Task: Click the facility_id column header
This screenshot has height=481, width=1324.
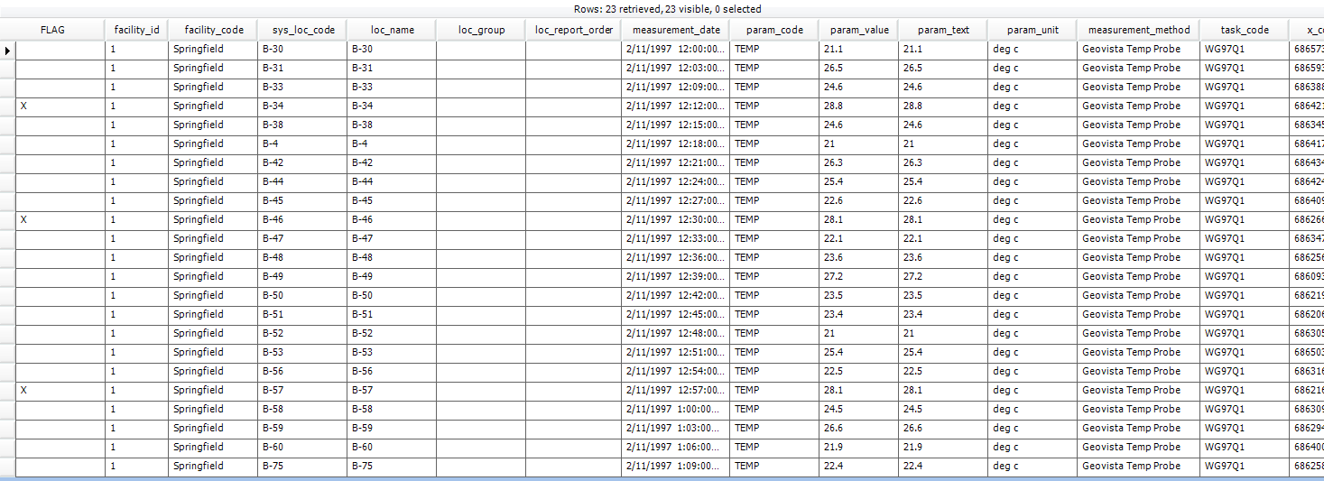Action: click(136, 30)
